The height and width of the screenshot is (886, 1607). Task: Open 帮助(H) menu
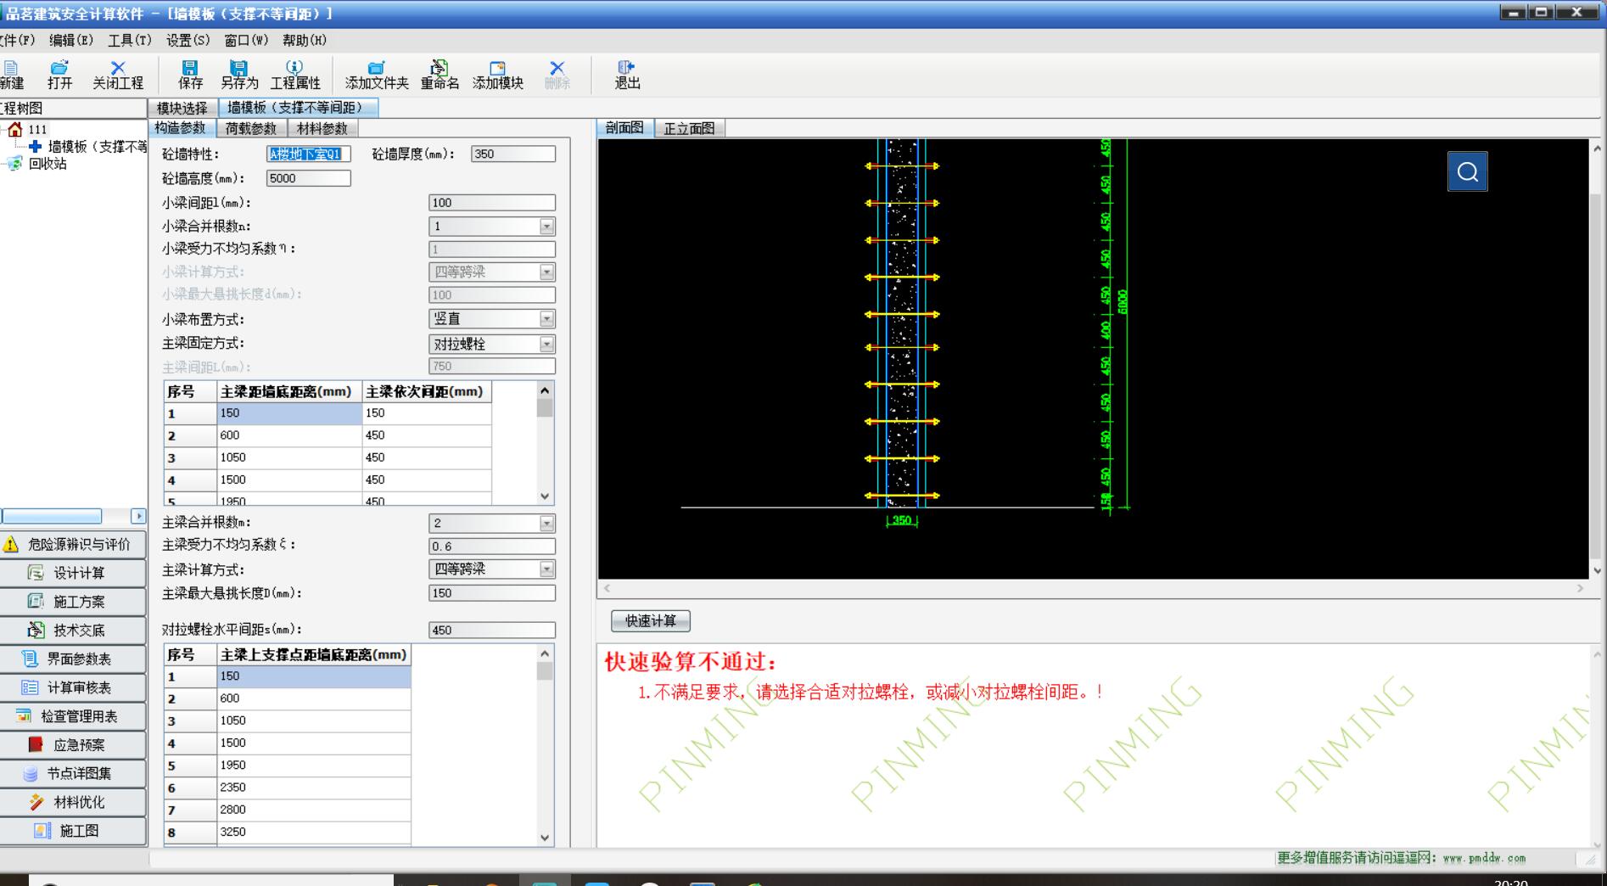[x=305, y=40]
